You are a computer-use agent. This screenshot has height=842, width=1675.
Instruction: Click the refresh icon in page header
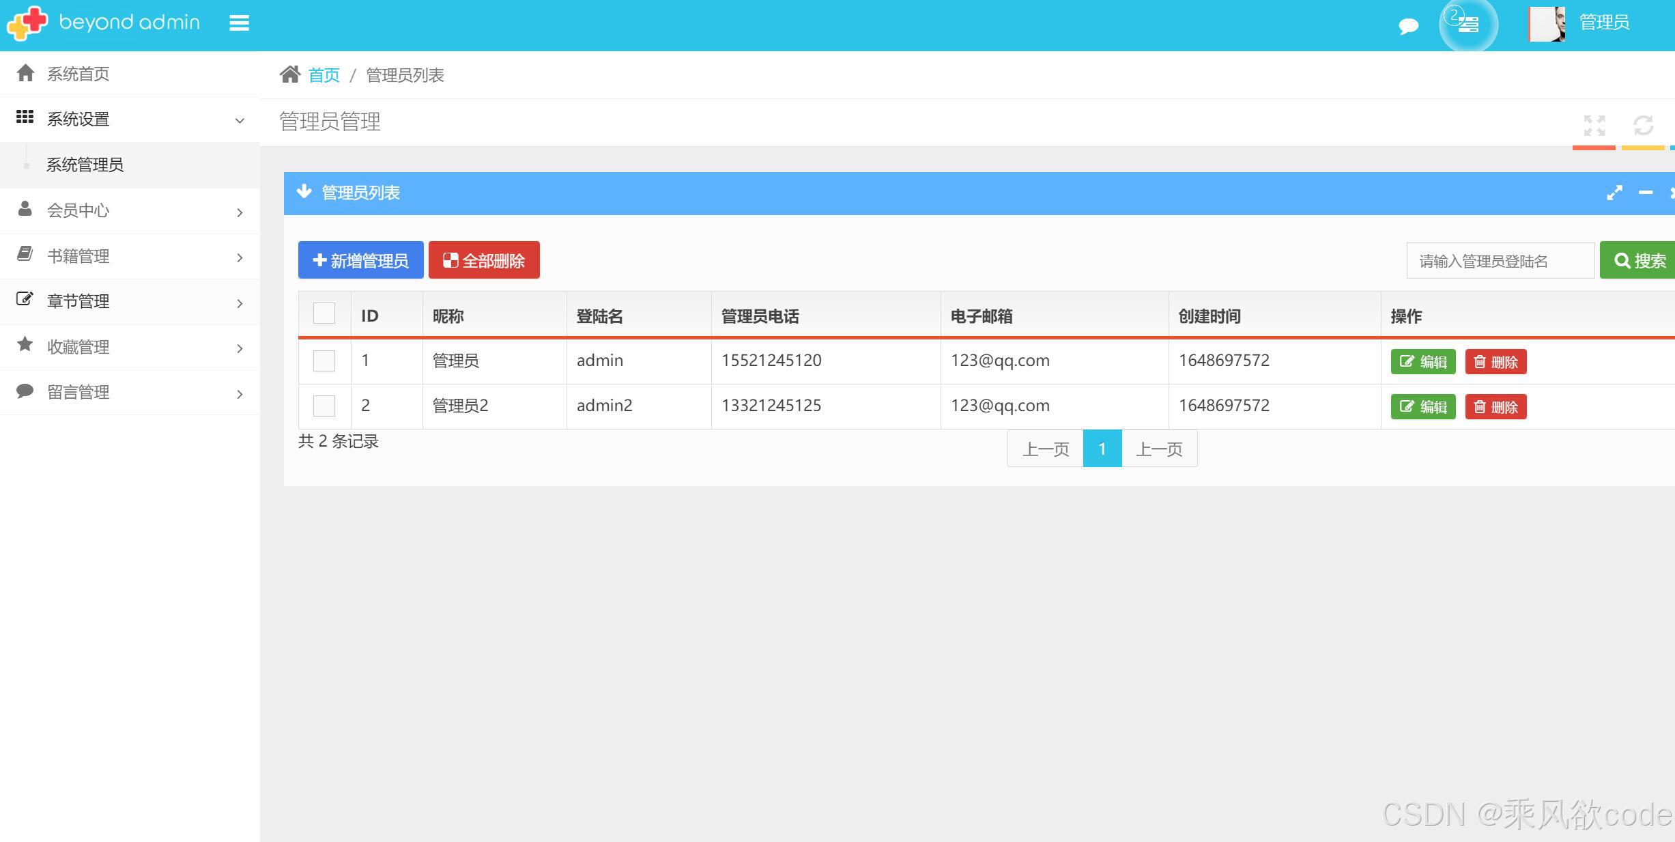pyautogui.click(x=1643, y=126)
